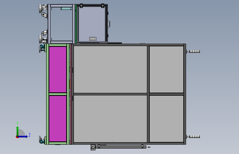Image resolution: width=239 pixels, height=154 pixels.
Task: Select the green crossbar between the magenta panels
Action: tap(58, 94)
